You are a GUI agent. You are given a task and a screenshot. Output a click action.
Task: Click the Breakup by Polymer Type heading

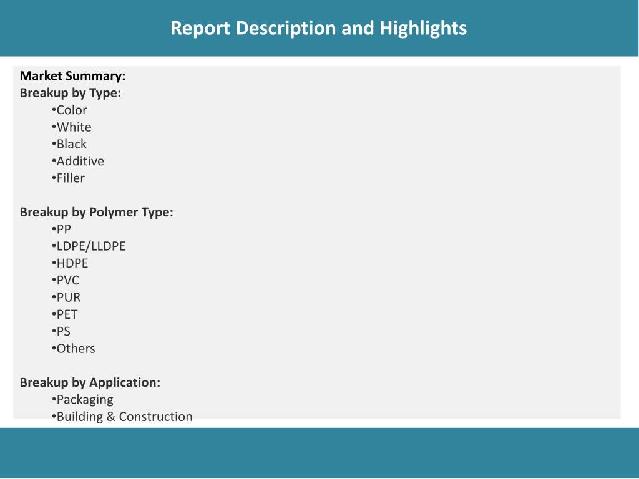[97, 213]
